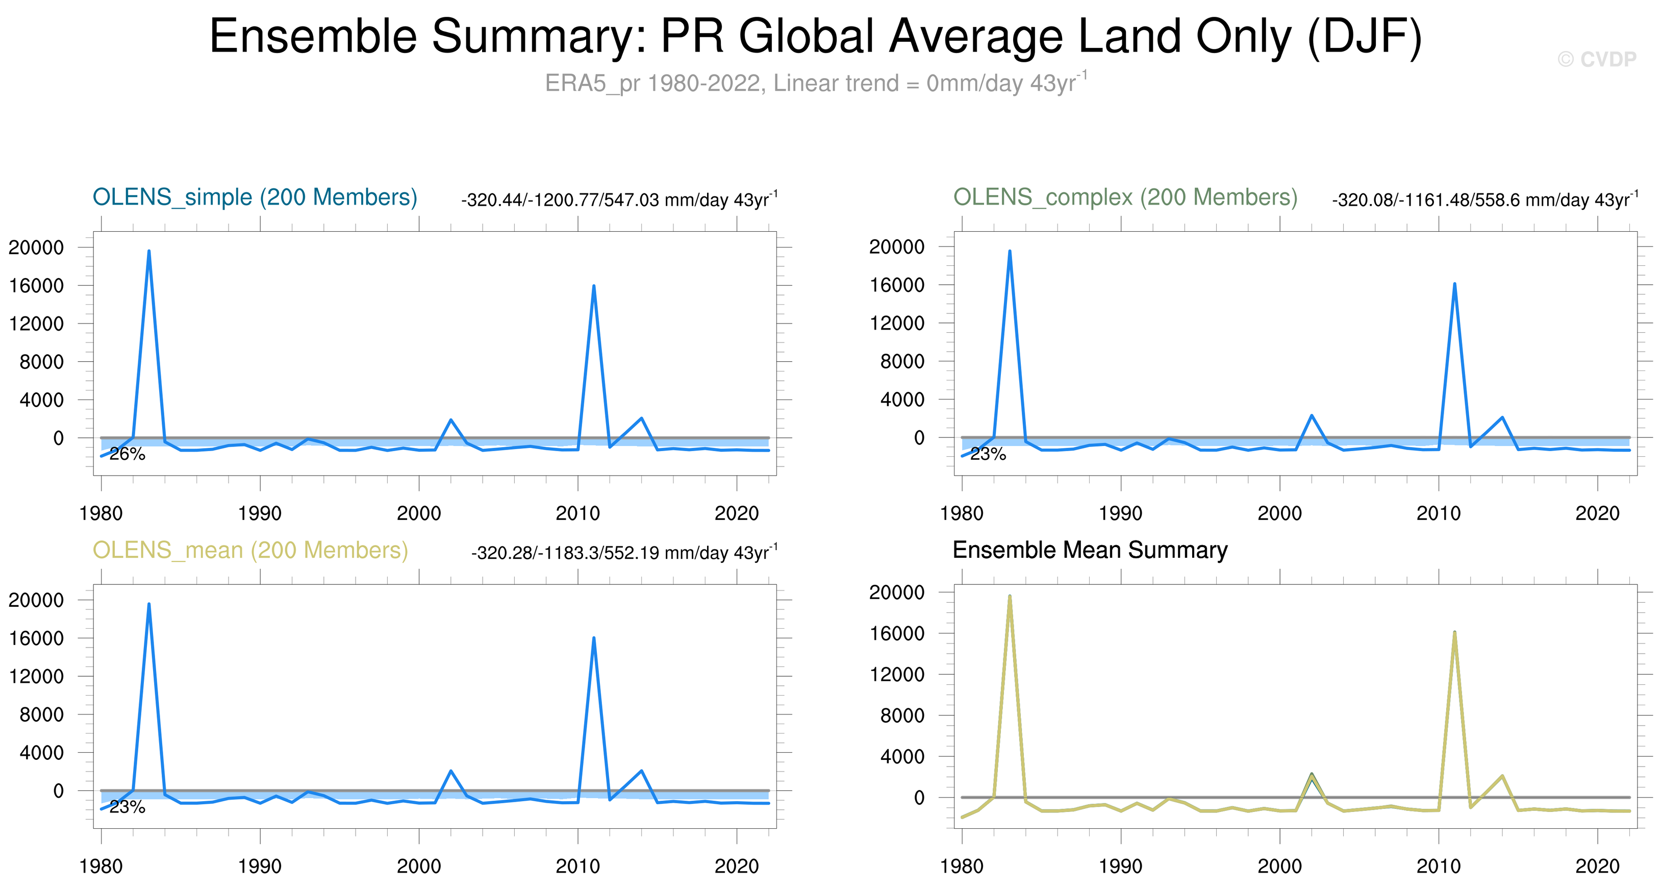Viewport: 1662px width, 890px height.
Task: Click the 23% label in OLENS_mean plot
Action: [127, 807]
